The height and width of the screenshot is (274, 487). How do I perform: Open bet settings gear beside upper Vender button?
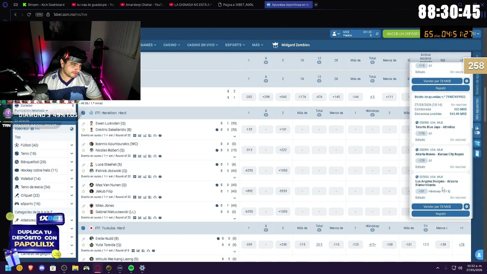466,81
